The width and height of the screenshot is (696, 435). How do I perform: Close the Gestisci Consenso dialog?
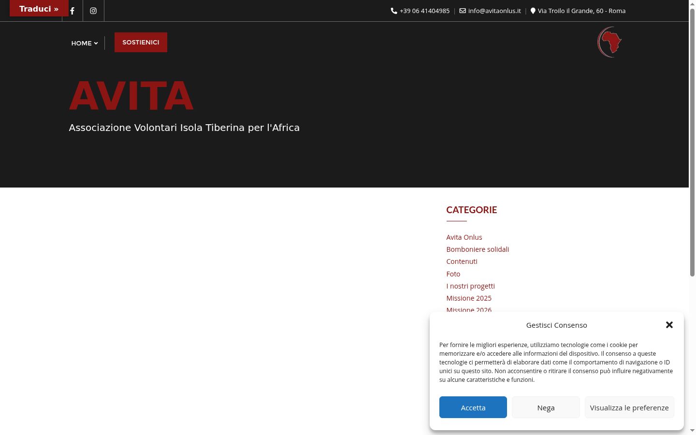669,325
